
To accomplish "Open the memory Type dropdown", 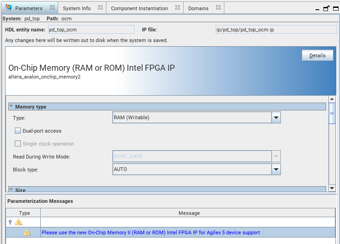I will 197,117.
